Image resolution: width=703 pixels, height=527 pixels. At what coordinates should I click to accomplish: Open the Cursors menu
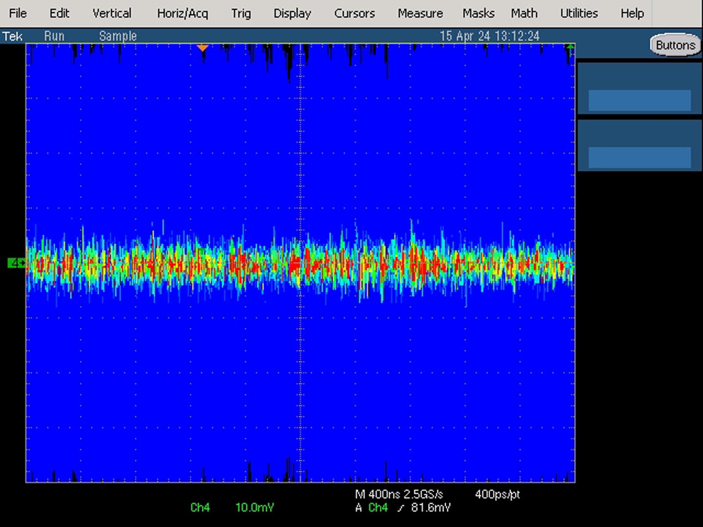(x=354, y=13)
